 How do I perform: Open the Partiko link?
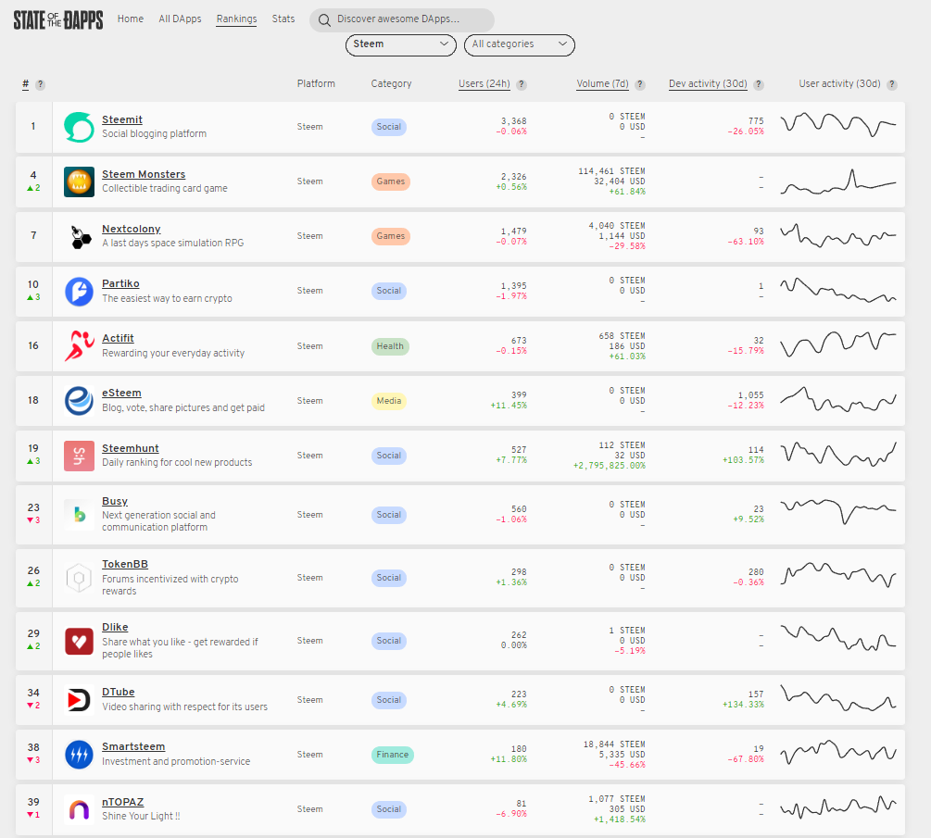120,283
